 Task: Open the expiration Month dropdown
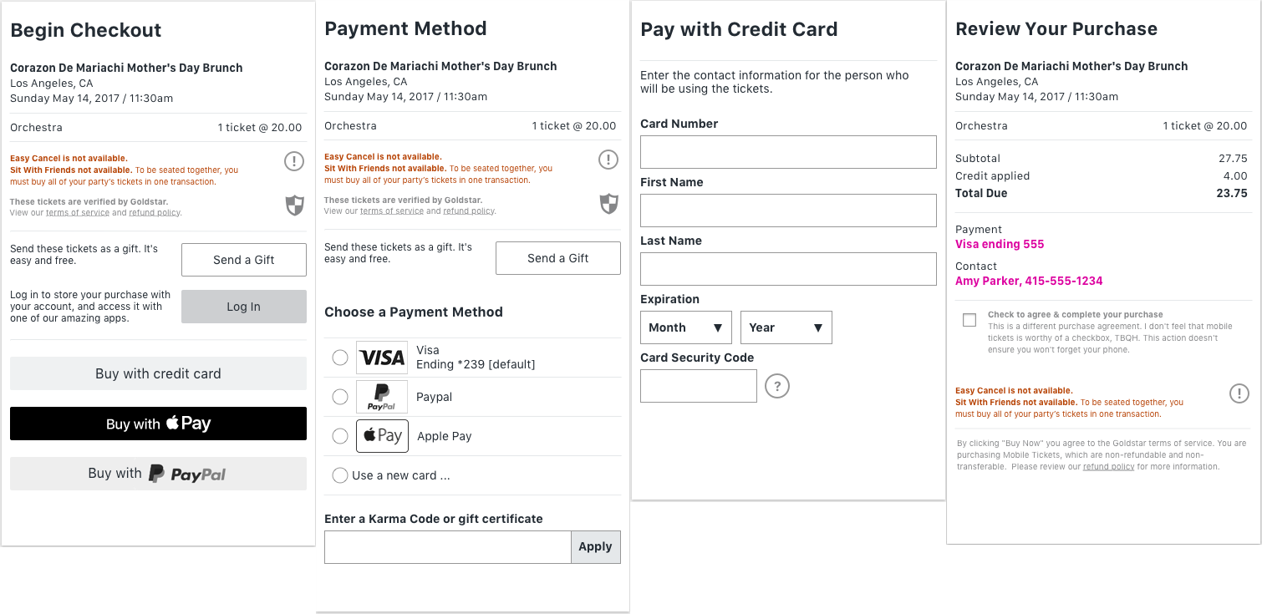pos(685,327)
